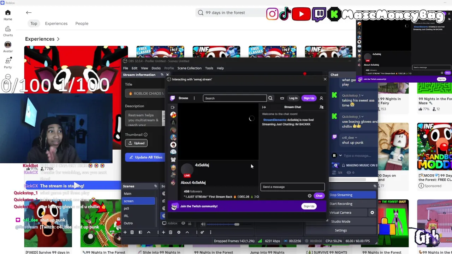This screenshot has height=254, width=452.
Task: Add new source with plus icon
Action: tap(163, 232)
